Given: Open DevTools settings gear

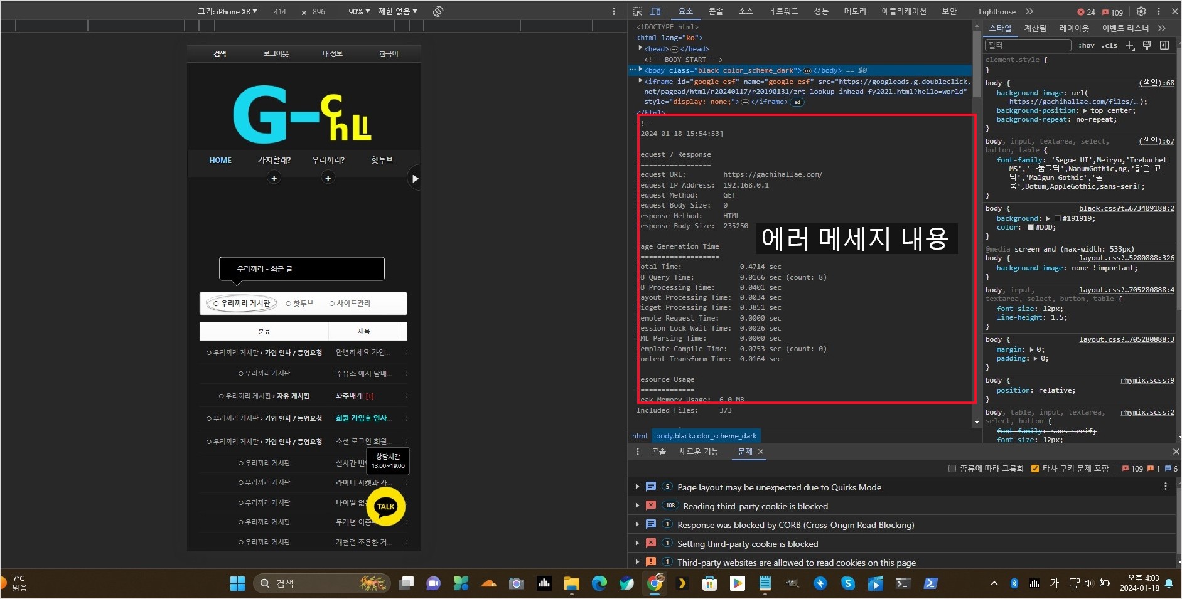Looking at the screenshot, I should pos(1141,11).
